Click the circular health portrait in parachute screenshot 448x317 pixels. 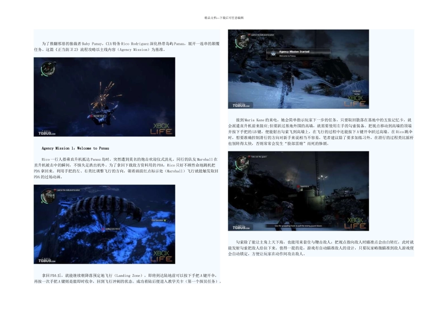point(48,196)
